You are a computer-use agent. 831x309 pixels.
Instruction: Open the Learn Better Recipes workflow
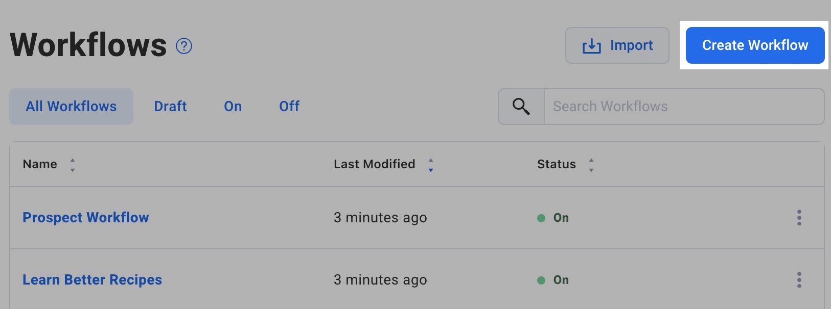(92, 279)
